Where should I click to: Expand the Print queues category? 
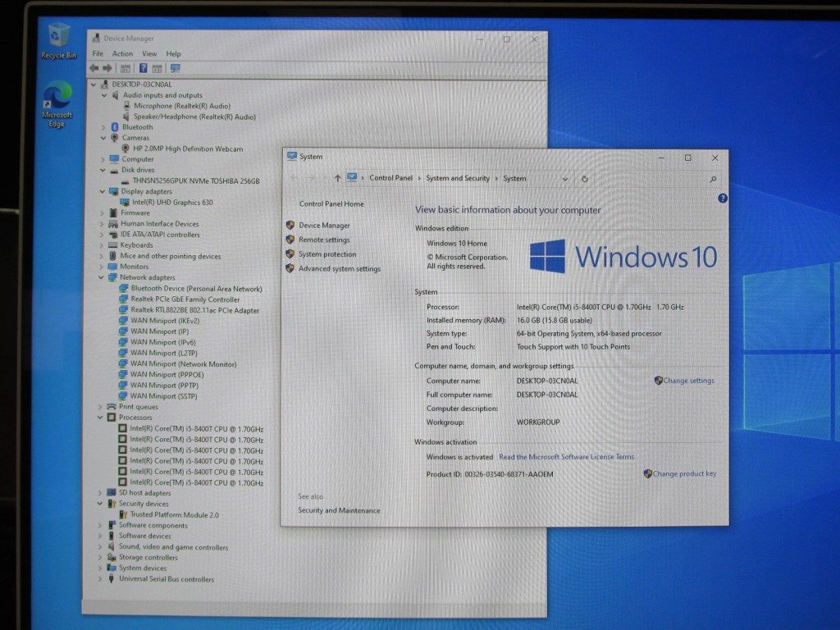(100, 407)
